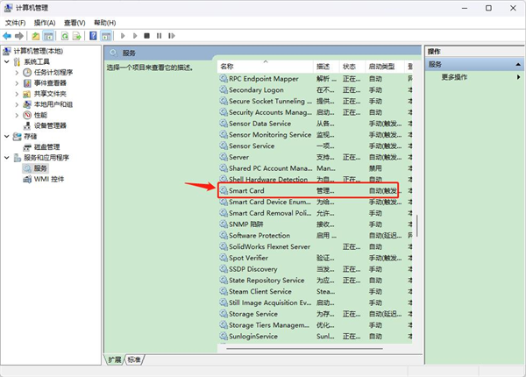Expand the 事件查看器 node
Screen dimensions: 526x377
pos(17,83)
